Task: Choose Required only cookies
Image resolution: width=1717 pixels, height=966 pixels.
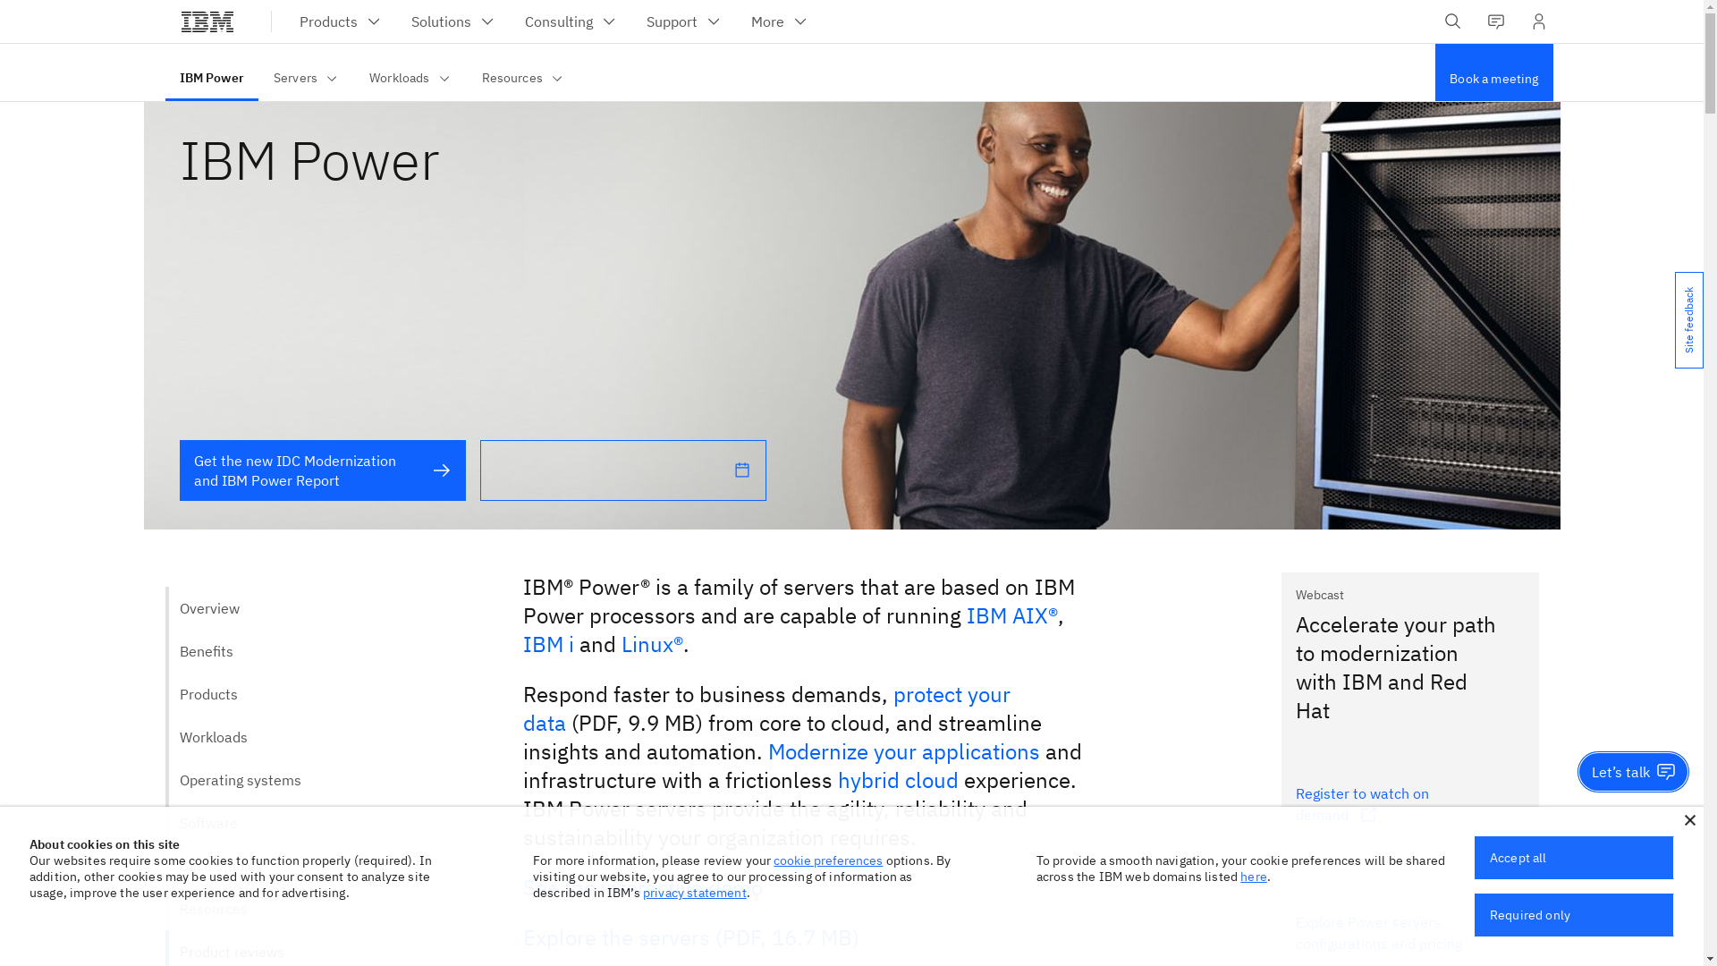Action: coord(1573,915)
